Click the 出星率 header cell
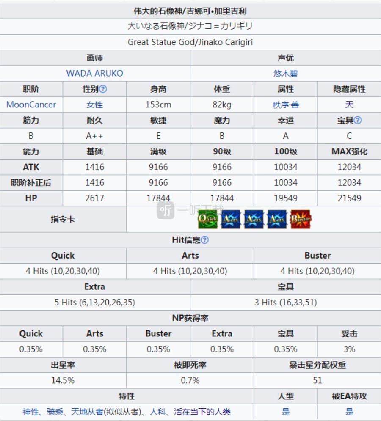This screenshot has width=381, height=421. 63,365
